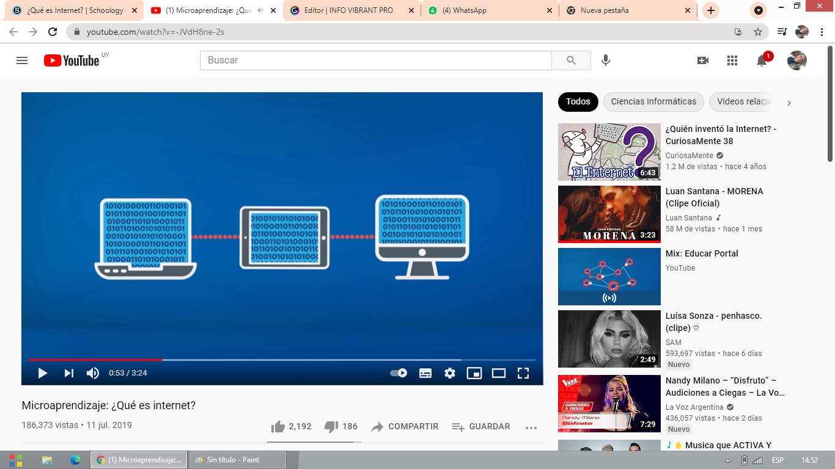Toggle the autoplay switch in the player
The width and height of the screenshot is (835, 469).
[x=399, y=373]
